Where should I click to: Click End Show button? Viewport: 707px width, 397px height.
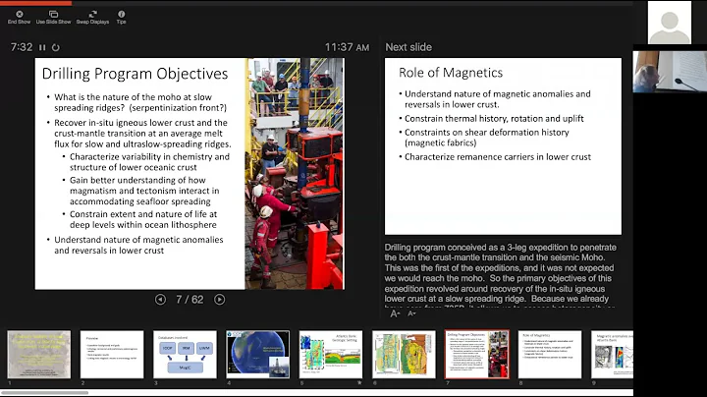[x=19, y=17]
